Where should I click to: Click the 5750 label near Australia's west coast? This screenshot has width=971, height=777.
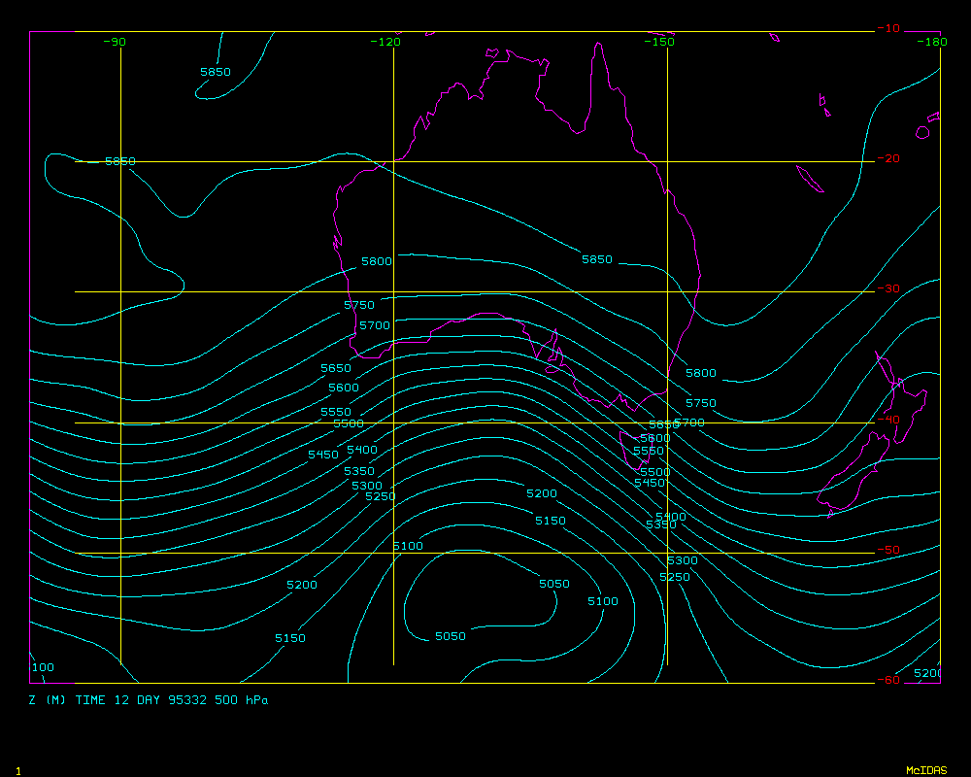click(359, 305)
